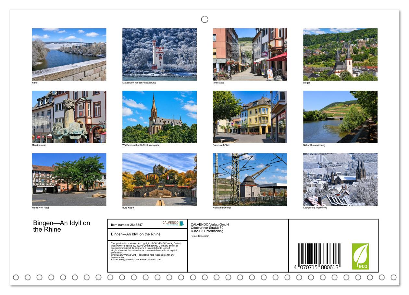
Task: Open the Kran am Bahnhof photo
Action: (x=250, y=179)
